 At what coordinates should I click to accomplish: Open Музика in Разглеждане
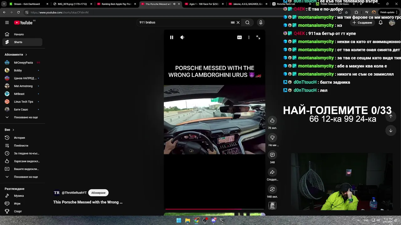point(22,196)
